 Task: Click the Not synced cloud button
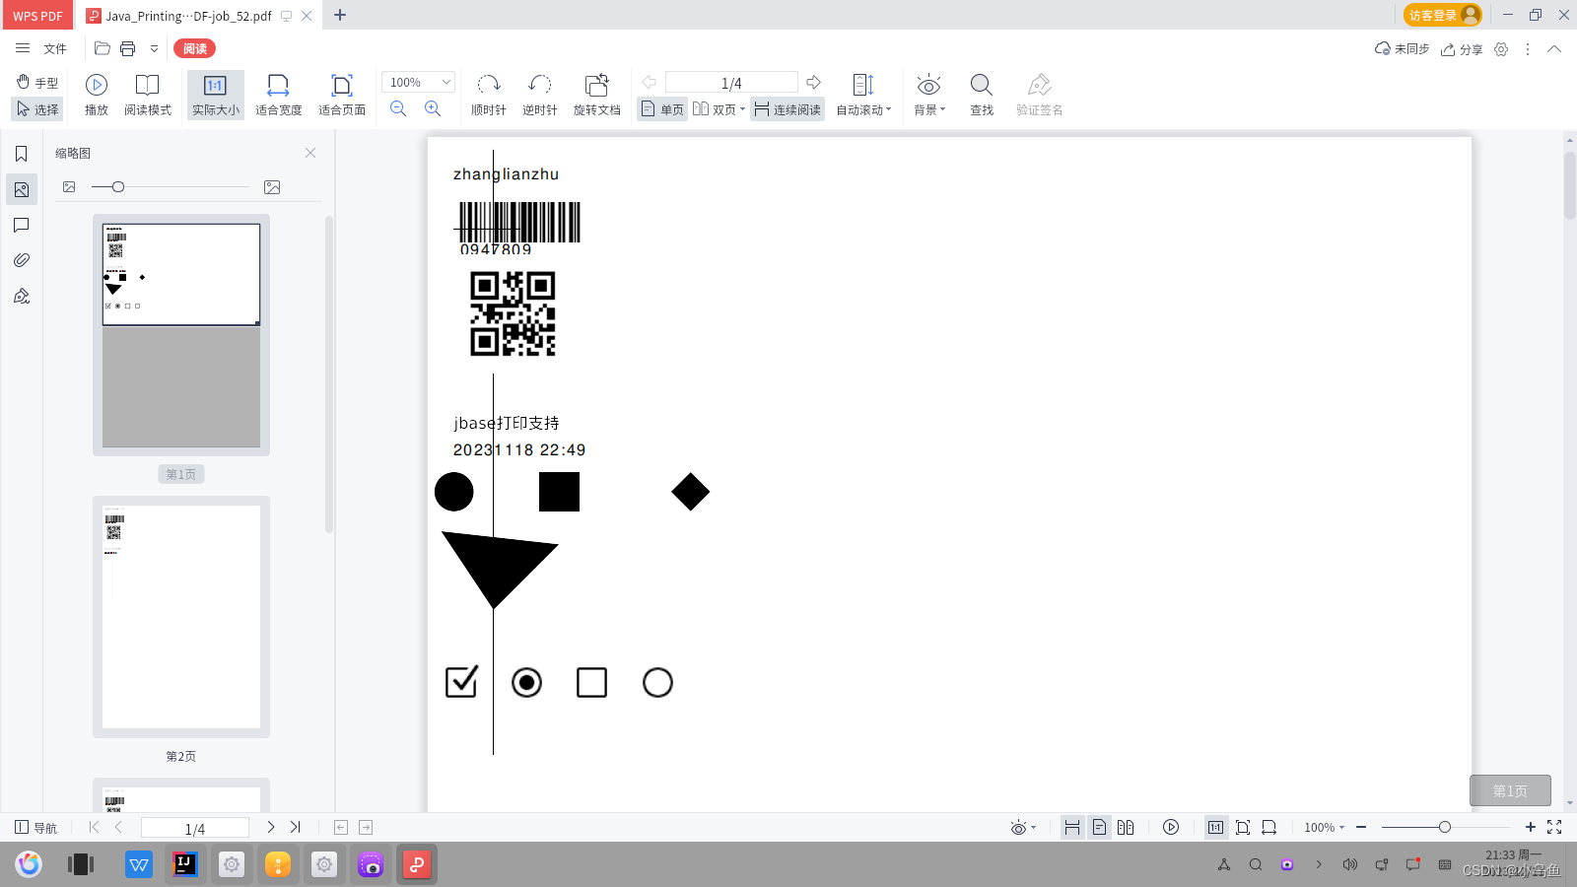[x=1402, y=49]
